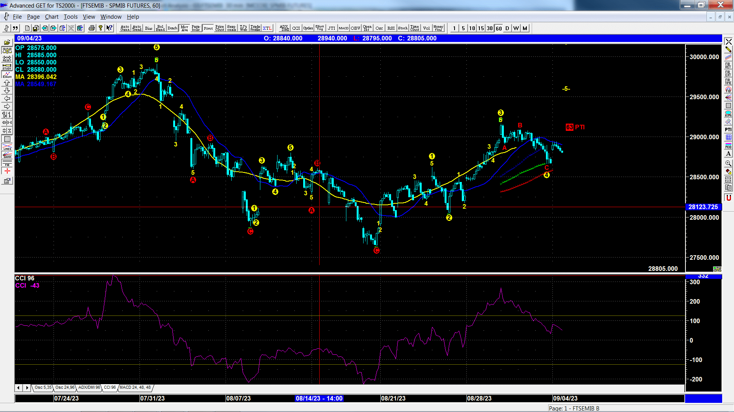Open the Tools menu
The image size is (734, 412).
pyautogui.click(x=70, y=17)
